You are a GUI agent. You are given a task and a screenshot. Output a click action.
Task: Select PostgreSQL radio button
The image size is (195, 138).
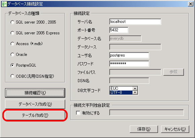(12, 65)
